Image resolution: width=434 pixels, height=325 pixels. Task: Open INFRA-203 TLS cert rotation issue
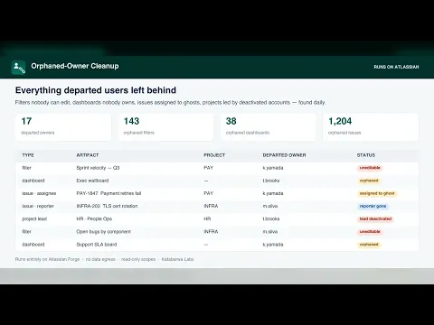[107, 206]
